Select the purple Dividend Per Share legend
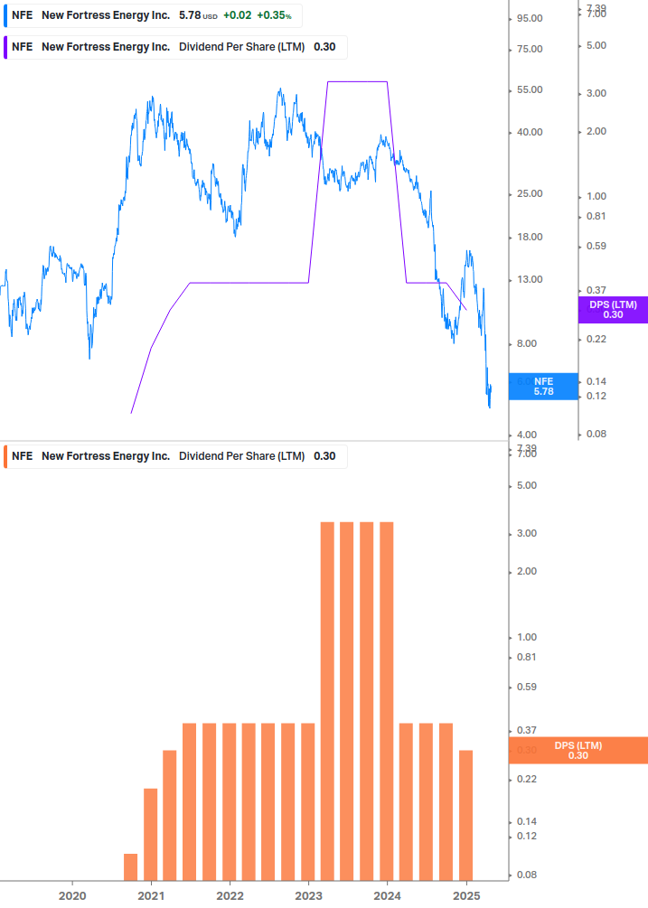This screenshot has height=908, width=648. [x=175, y=48]
